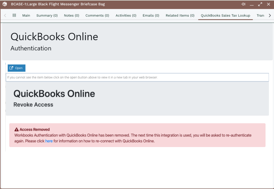Viewport: 274px width, 189px height.
Task: Select the Comments (0) tab
Action: (97, 16)
